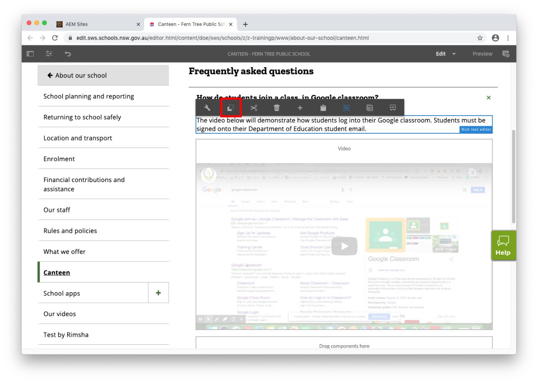Image resolution: width=538 pixels, height=383 pixels.
Task: Click the Group selection icon in toolbar
Action: click(x=346, y=108)
